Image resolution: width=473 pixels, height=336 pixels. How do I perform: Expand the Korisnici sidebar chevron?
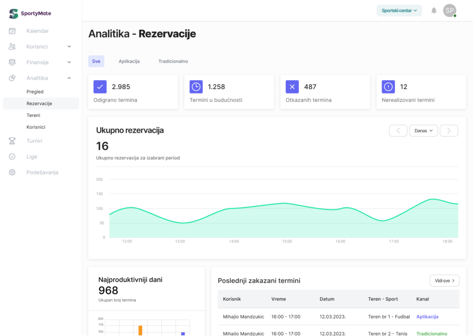(x=69, y=47)
